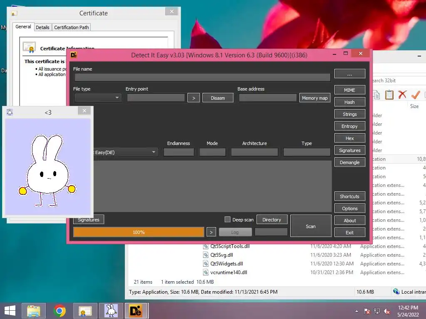
Task: Click the Endianness field
Action: click(179, 152)
